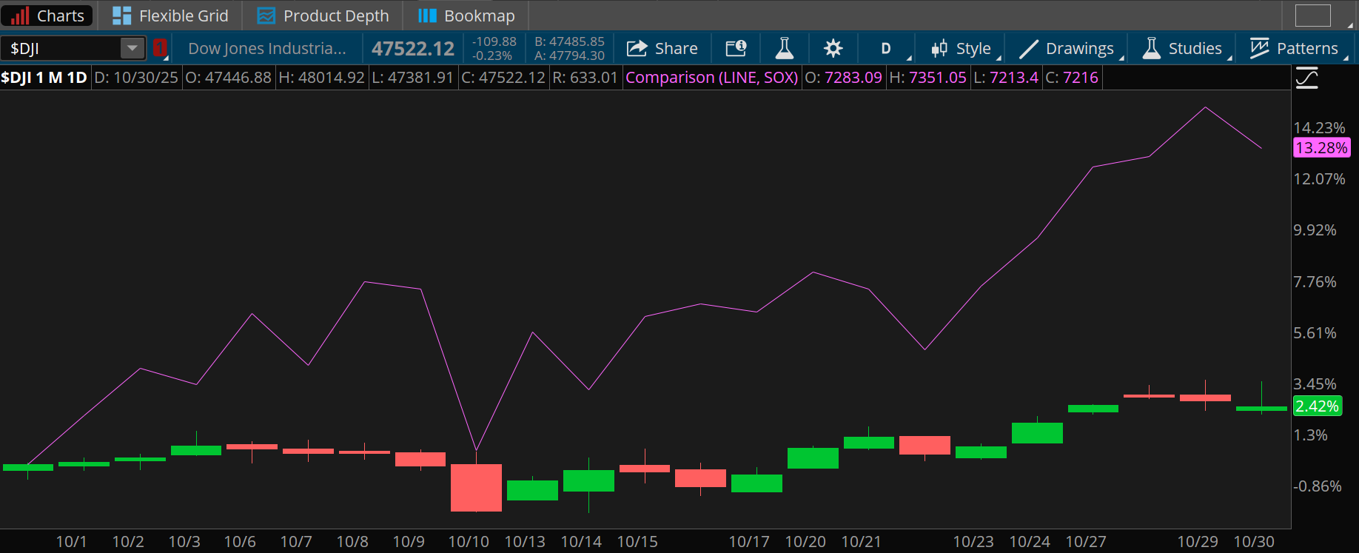
Task: Switch to the Bookmap tab
Action: coord(466,16)
